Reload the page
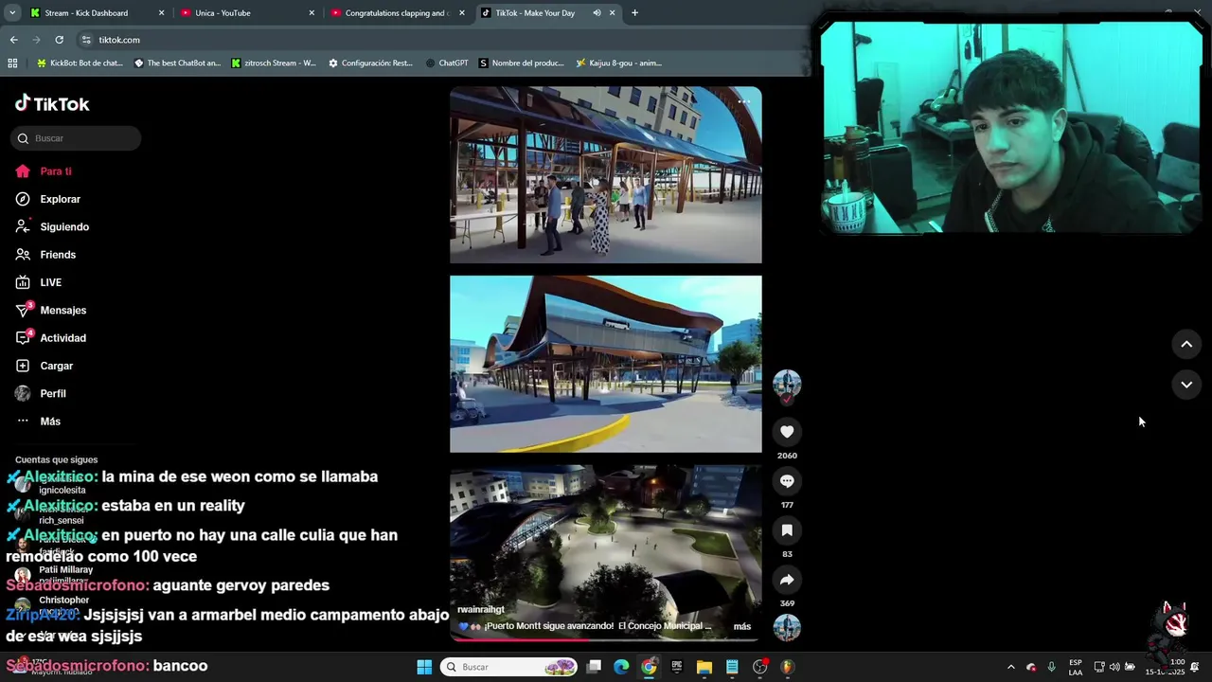The width and height of the screenshot is (1212, 682). 59,40
